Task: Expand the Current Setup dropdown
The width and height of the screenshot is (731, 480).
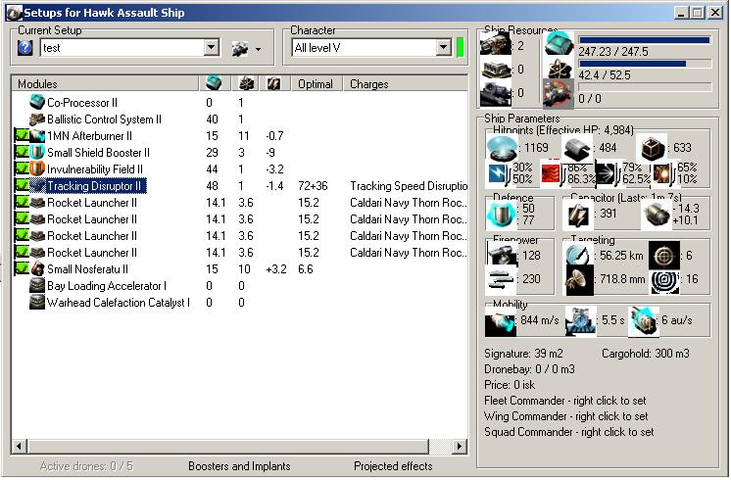Action: coord(212,47)
